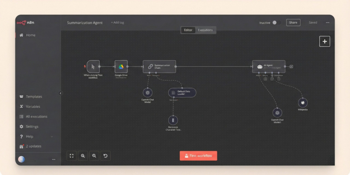Zoom in on the canvas
This screenshot has width=350, height=175.
point(83,156)
